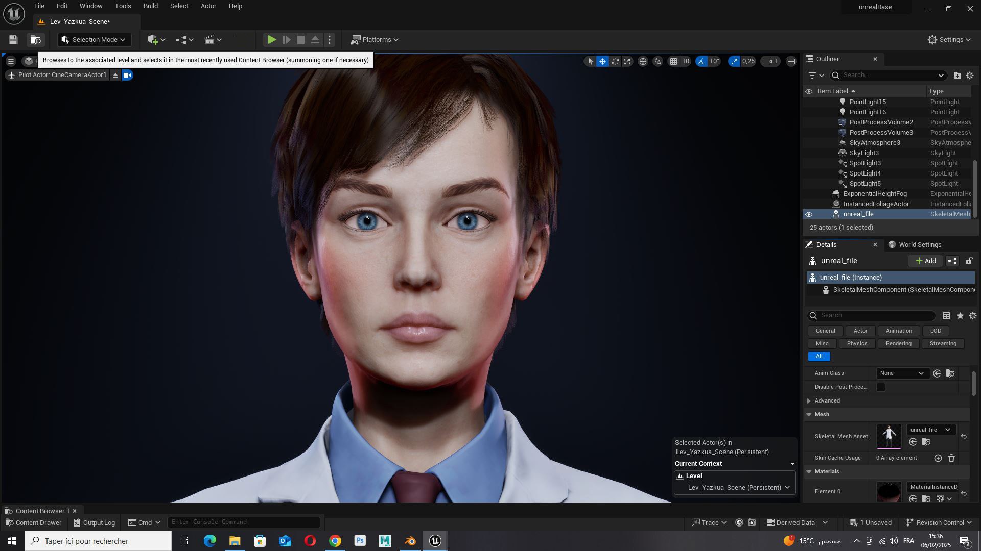Open the Tools menu
The height and width of the screenshot is (551, 981).
(x=123, y=6)
